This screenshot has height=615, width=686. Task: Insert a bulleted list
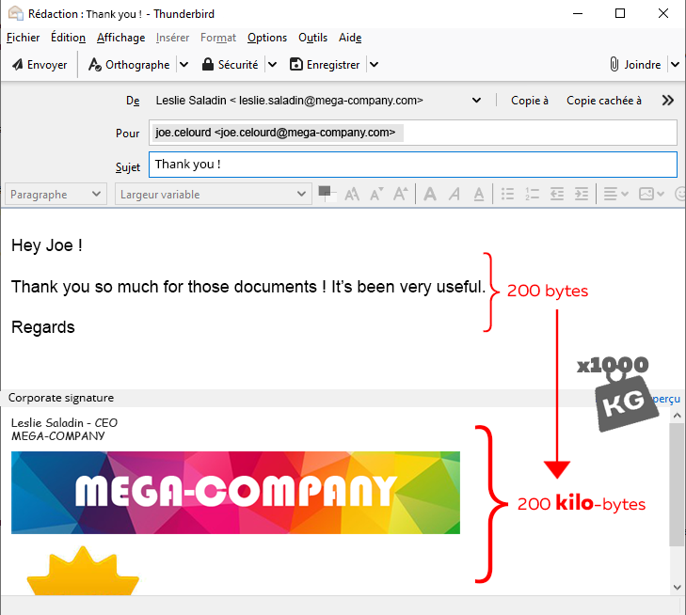click(508, 195)
